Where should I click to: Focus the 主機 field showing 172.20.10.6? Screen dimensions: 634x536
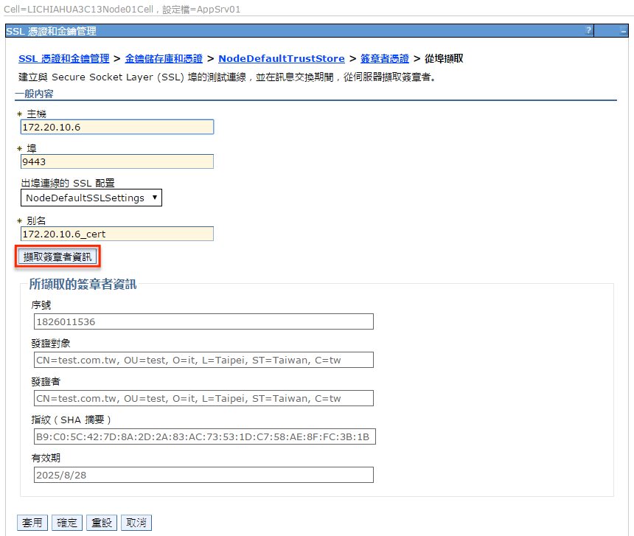[x=117, y=127]
